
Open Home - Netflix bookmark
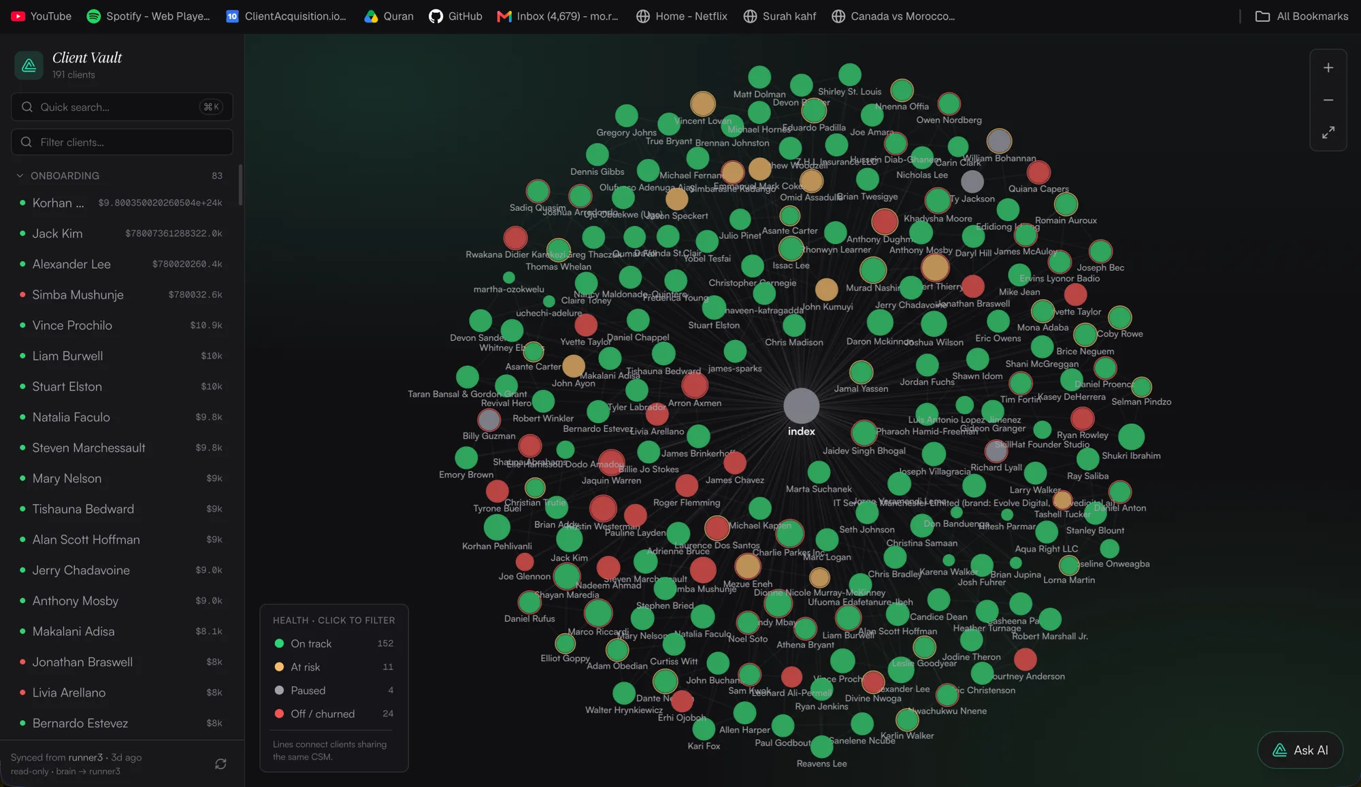tap(681, 16)
